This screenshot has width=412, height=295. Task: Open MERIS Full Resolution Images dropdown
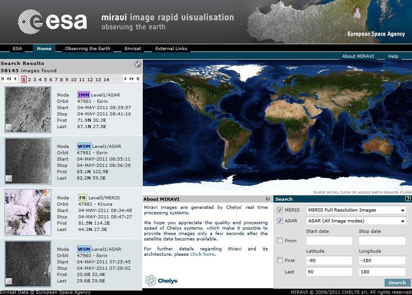pyautogui.click(x=356, y=210)
